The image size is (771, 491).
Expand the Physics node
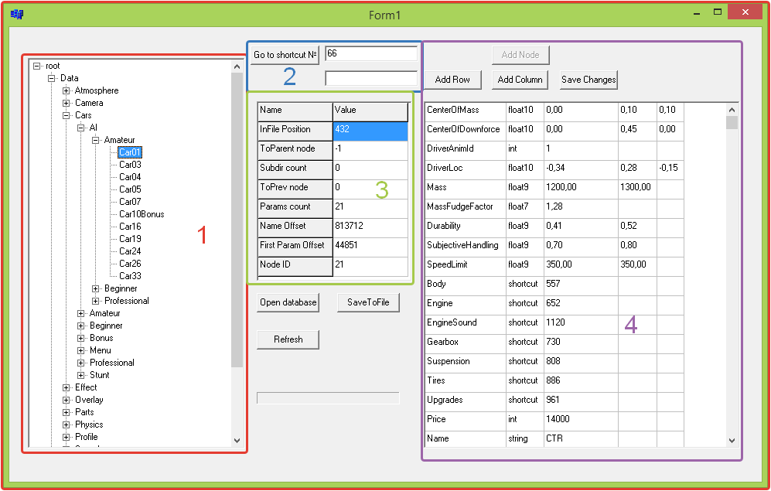pos(66,425)
